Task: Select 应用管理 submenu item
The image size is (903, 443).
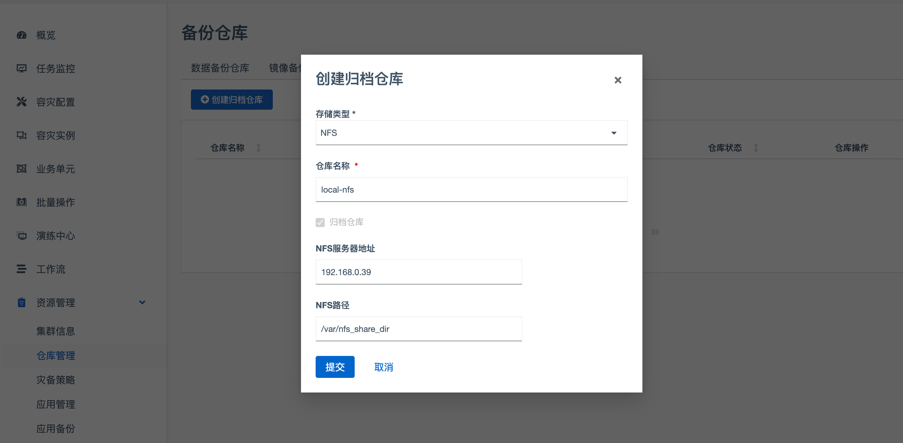Action: tap(56, 404)
